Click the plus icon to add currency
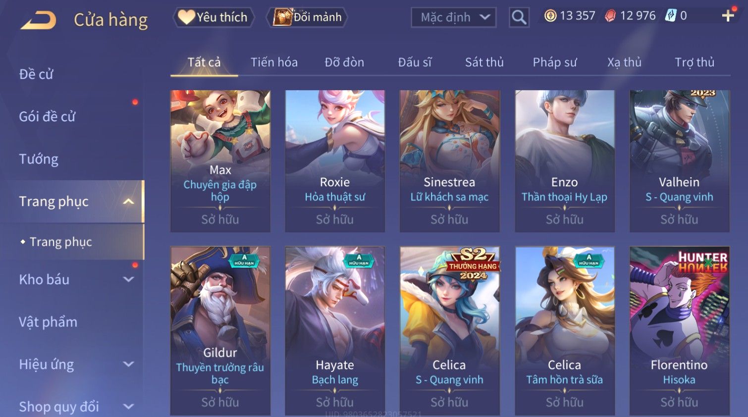Screen dimensions: 748x417 coord(728,16)
